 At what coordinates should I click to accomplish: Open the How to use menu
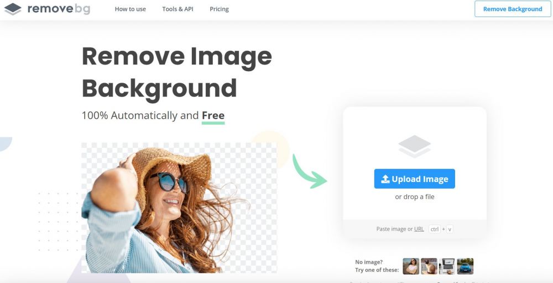pos(130,9)
